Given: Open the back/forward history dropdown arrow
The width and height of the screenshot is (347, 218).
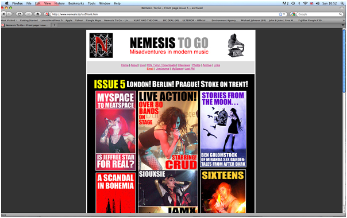Looking at the screenshot, I should click(x=13, y=14).
